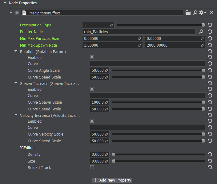Enable the Reload Track checkbox
This screenshot has width=217, height=184.
(x=92, y=167)
